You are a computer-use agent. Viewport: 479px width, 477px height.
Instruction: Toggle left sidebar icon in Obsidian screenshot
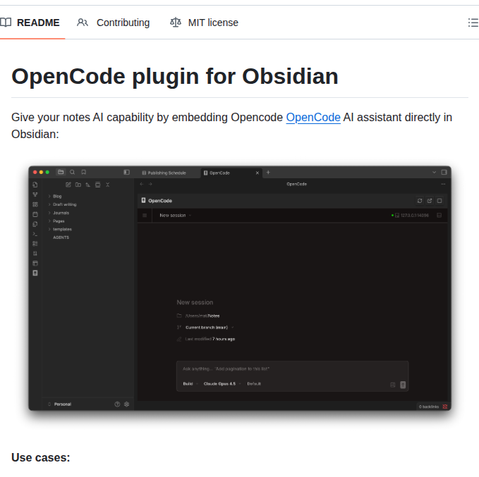tap(126, 172)
